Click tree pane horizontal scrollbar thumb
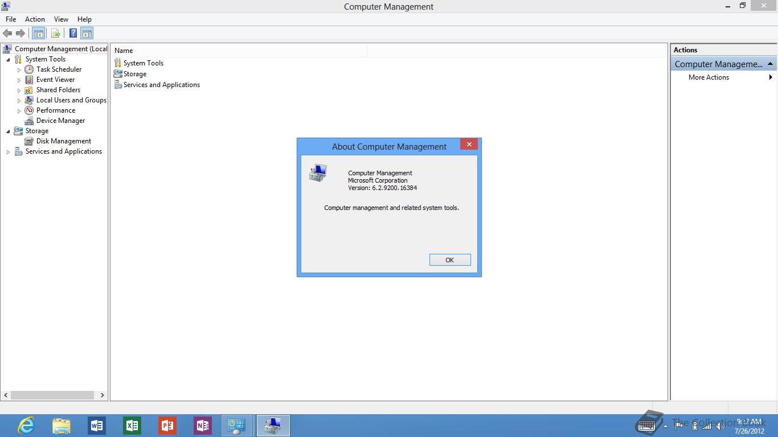The height and width of the screenshot is (437, 778). 52,395
